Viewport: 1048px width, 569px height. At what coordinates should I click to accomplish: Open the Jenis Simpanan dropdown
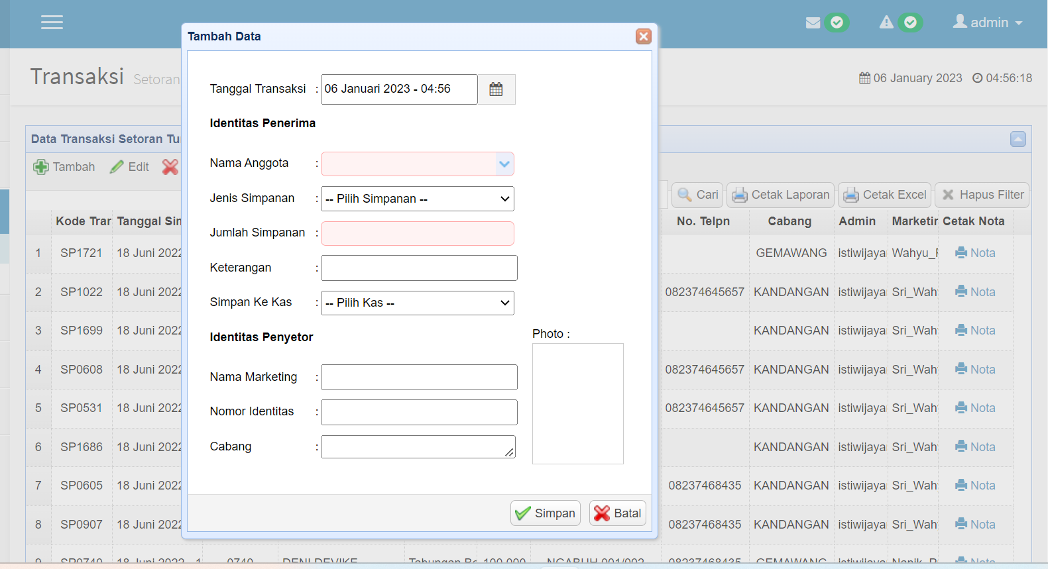(417, 199)
